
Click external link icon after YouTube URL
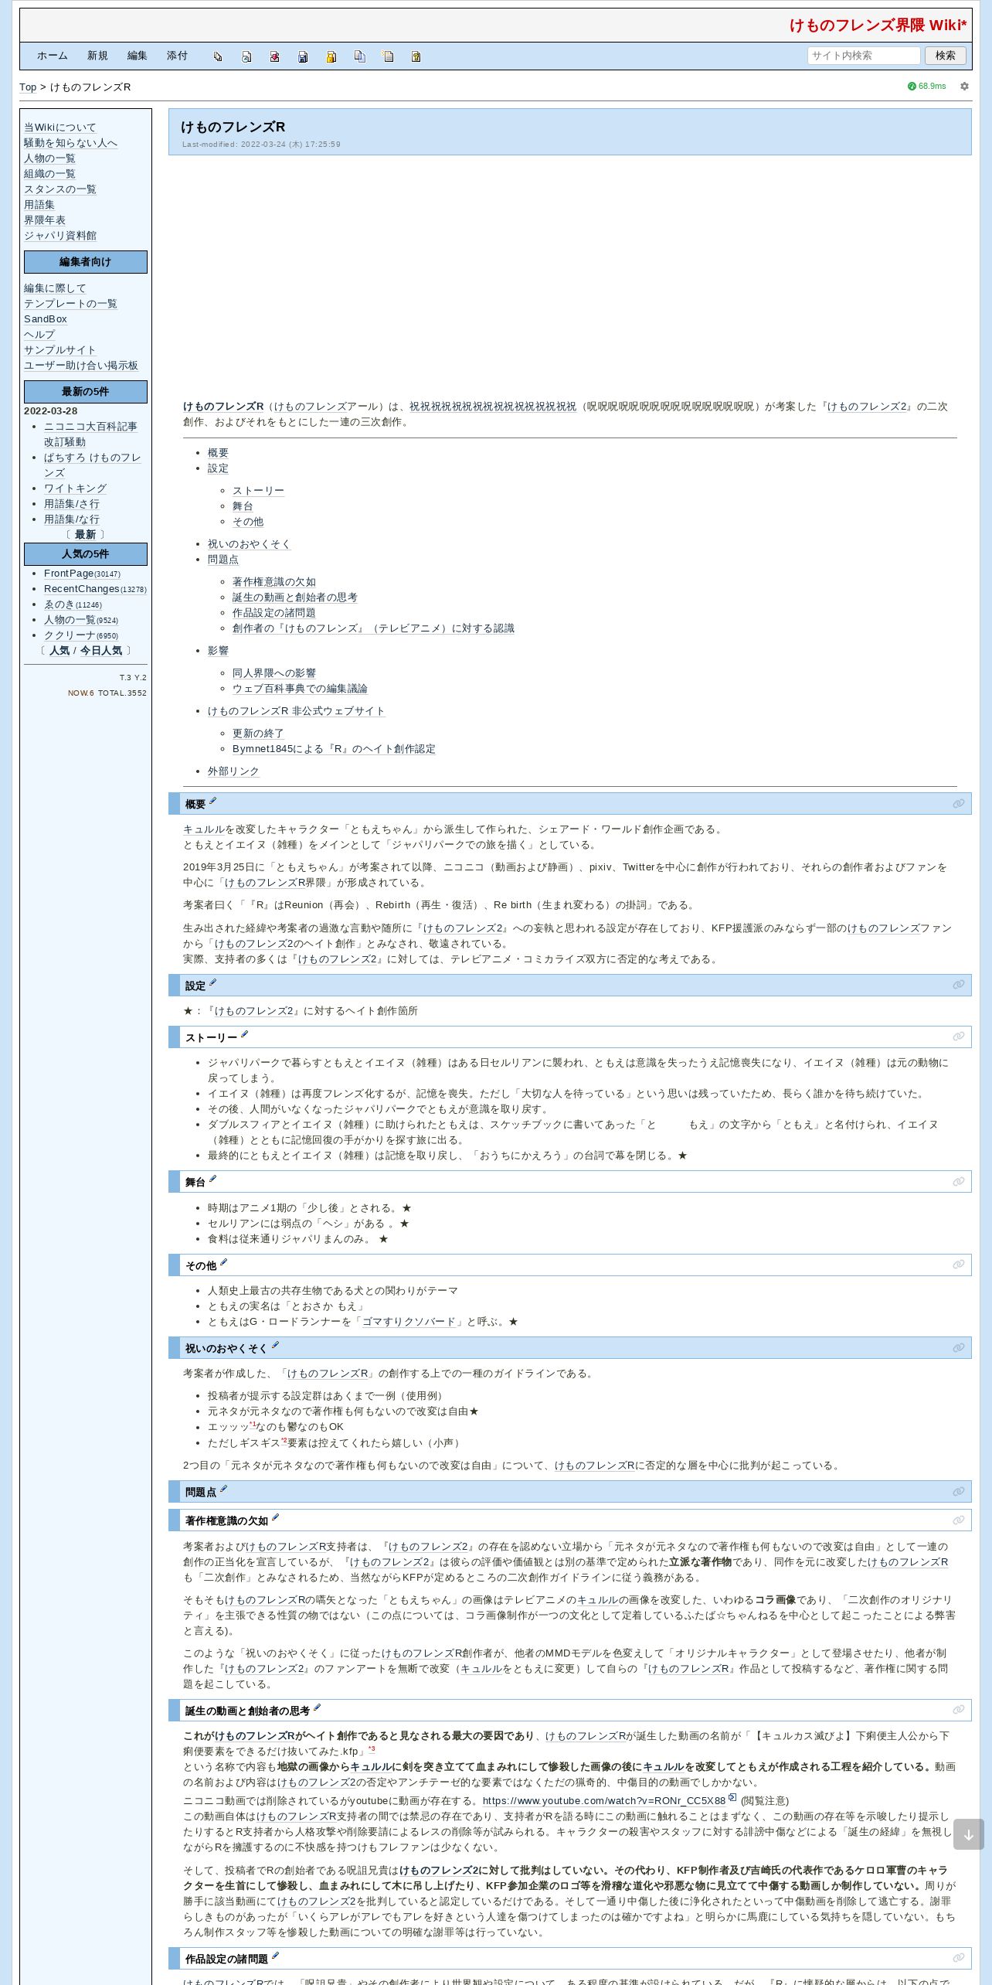tap(732, 1797)
